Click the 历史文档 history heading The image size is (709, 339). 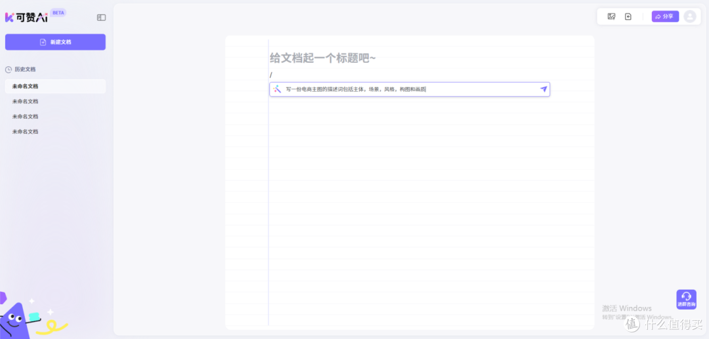[x=20, y=70]
